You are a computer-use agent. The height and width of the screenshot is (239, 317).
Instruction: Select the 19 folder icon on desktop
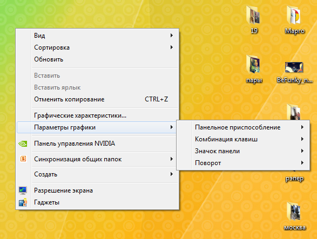click(x=253, y=15)
